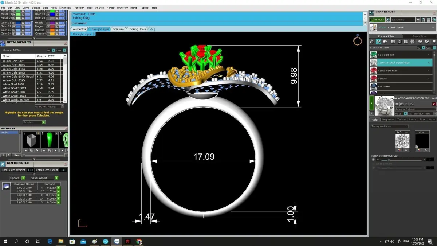The width and height of the screenshot is (437, 246).
Task: Click the plus icon below Projects list
Action: (3, 155)
